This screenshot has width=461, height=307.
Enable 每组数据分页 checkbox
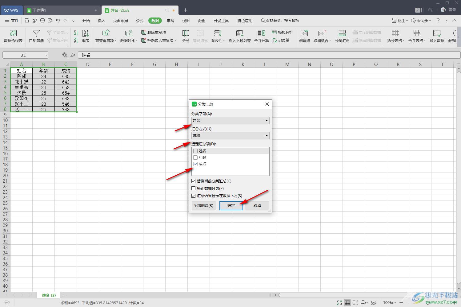click(194, 188)
